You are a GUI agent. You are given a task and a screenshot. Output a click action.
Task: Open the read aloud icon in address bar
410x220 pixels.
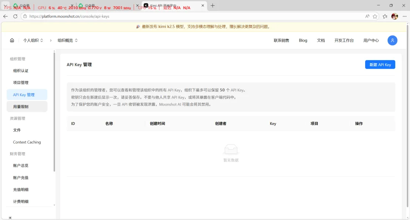367,16
